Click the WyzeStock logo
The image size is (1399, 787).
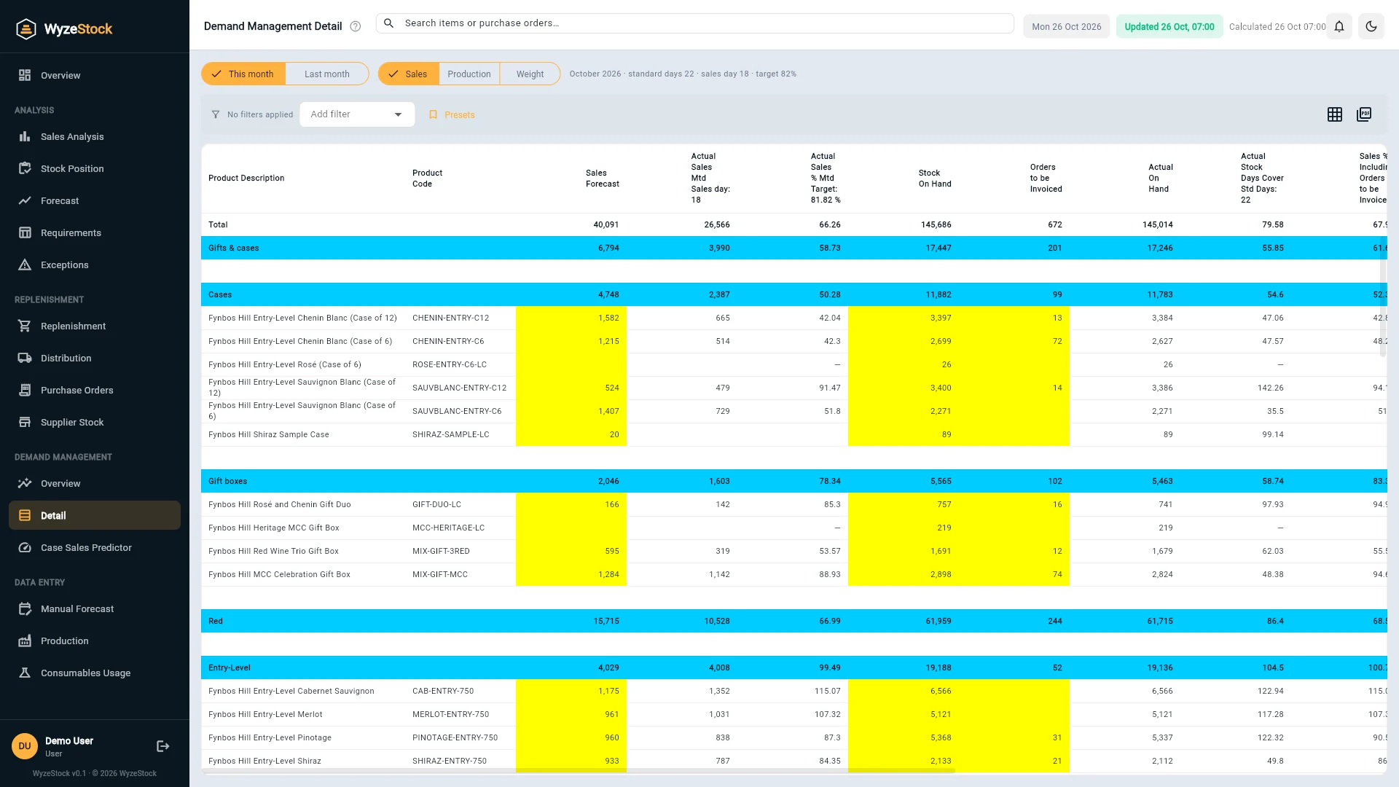point(64,29)
